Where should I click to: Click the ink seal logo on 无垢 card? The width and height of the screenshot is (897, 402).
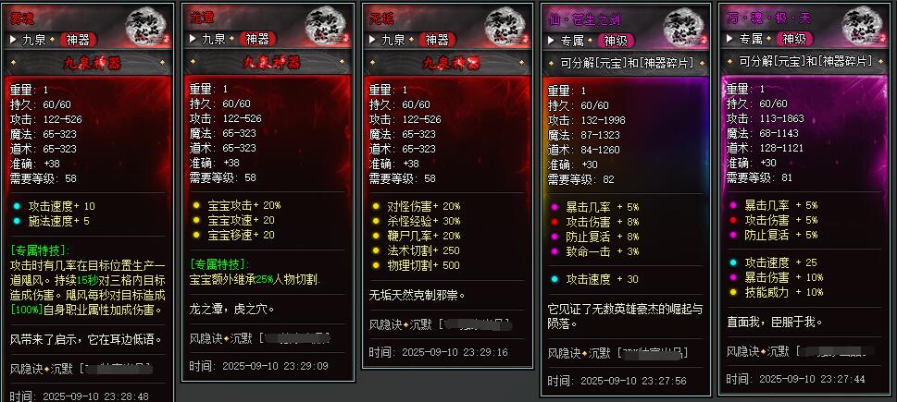pyautogui.click(x=505, y=28)
